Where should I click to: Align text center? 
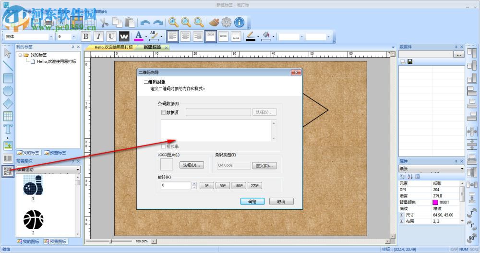pyautogui.click(x=185, y=36)
